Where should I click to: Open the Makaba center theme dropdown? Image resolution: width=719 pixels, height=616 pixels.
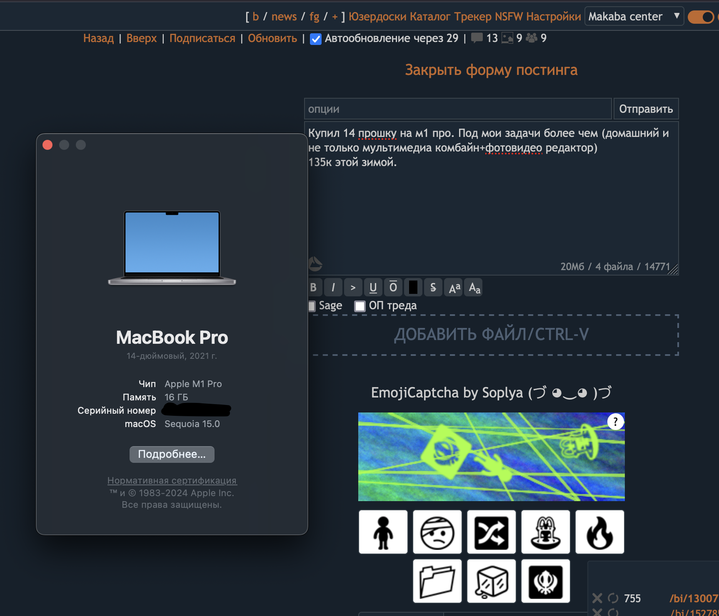pos(634,16)
